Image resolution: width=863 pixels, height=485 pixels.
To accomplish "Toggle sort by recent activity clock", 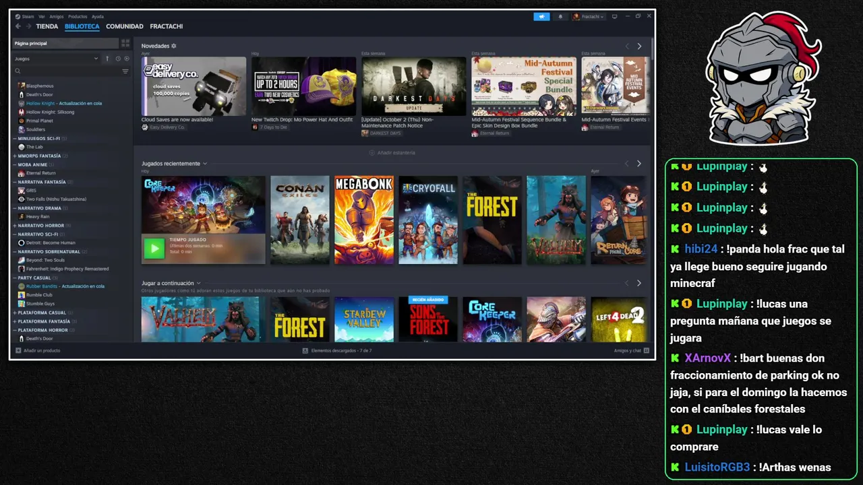I will 117,59.
